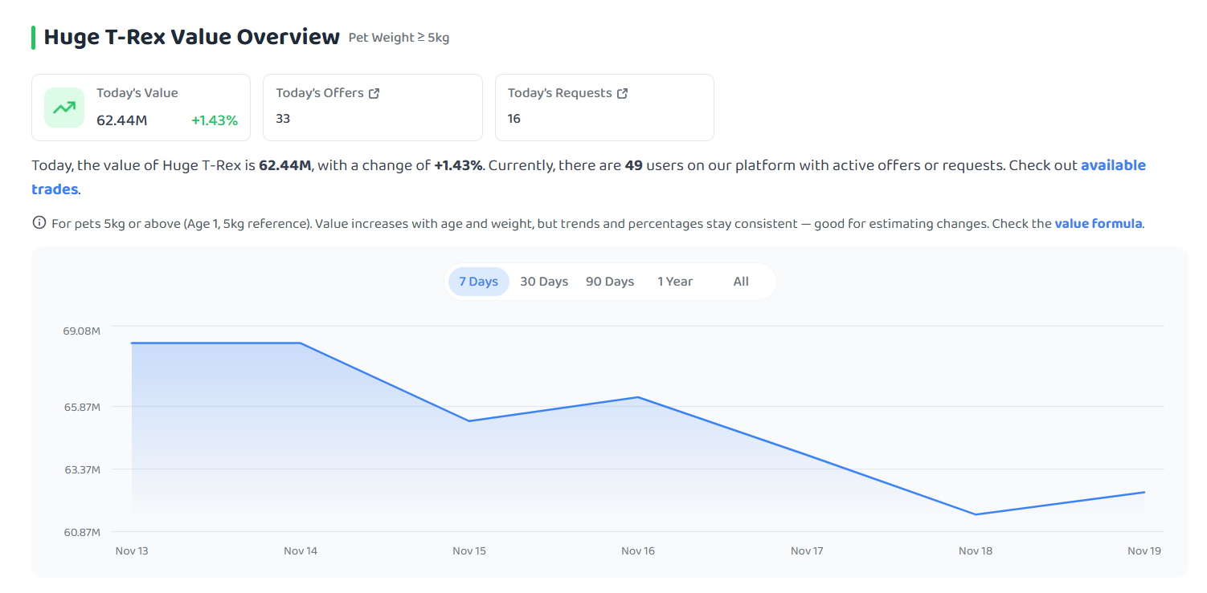This screenshot has height=593, width=1207.
Task: Click the info circle icon before pet note
Action: pyautogui.click(x=39, y=223)
